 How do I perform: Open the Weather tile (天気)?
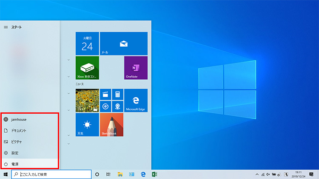click(x=87, y=125)
